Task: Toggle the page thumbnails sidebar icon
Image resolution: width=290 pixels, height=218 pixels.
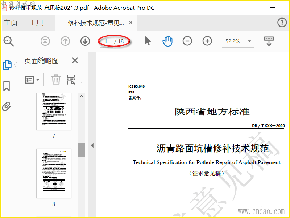Action: click(7, 65)
